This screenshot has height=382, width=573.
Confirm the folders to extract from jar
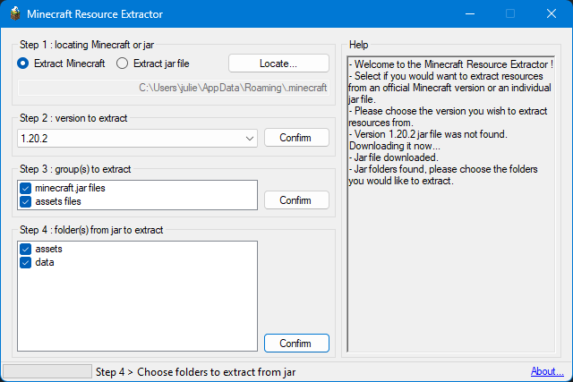[295, 344]
